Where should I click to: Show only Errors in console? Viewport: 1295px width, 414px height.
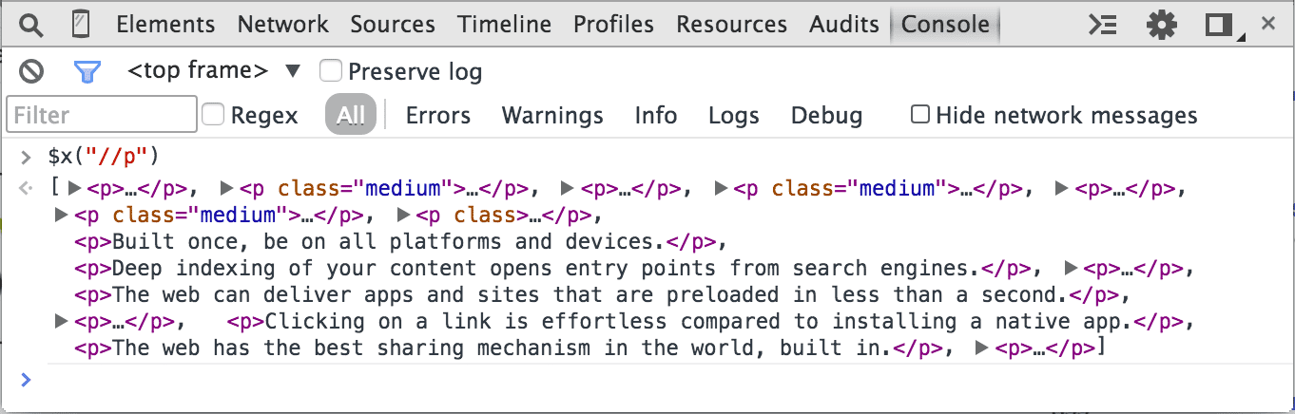(437, 116)
